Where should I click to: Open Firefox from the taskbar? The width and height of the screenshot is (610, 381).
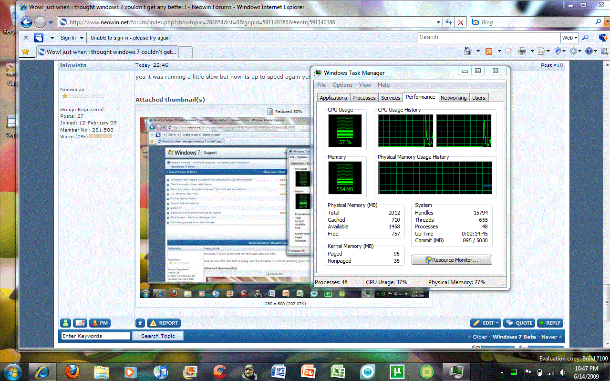(72, 371)
